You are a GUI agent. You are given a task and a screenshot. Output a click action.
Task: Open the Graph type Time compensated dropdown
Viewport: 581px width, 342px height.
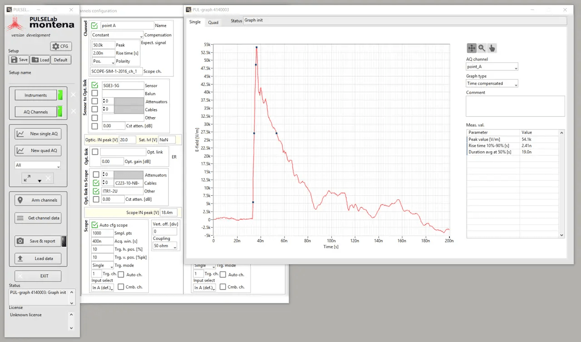pyautogui.click(x=492, y=84)
